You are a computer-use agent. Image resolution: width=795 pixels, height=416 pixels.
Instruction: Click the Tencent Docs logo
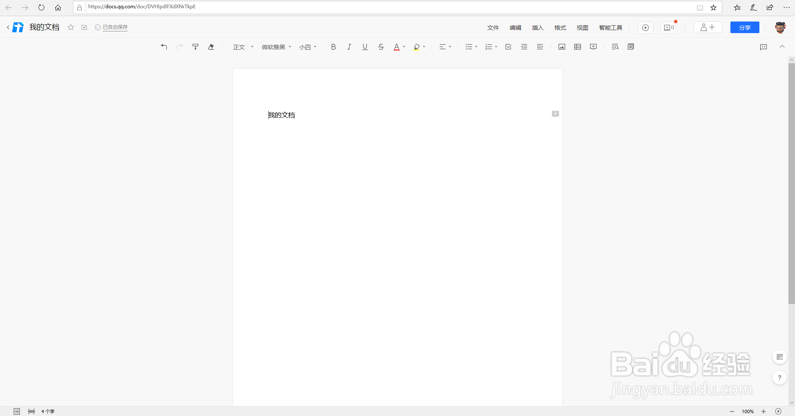tap(18, 27)
